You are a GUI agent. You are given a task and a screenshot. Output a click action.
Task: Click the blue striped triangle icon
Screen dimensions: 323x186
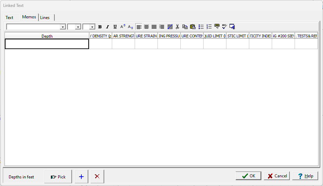pyautogui.click(x=170, y=27)
